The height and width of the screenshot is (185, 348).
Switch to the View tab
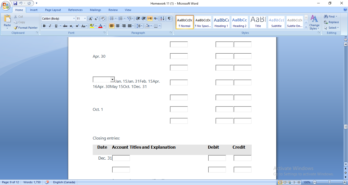click(128, 10)
